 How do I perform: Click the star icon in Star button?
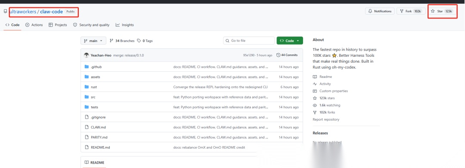(433, 11)
